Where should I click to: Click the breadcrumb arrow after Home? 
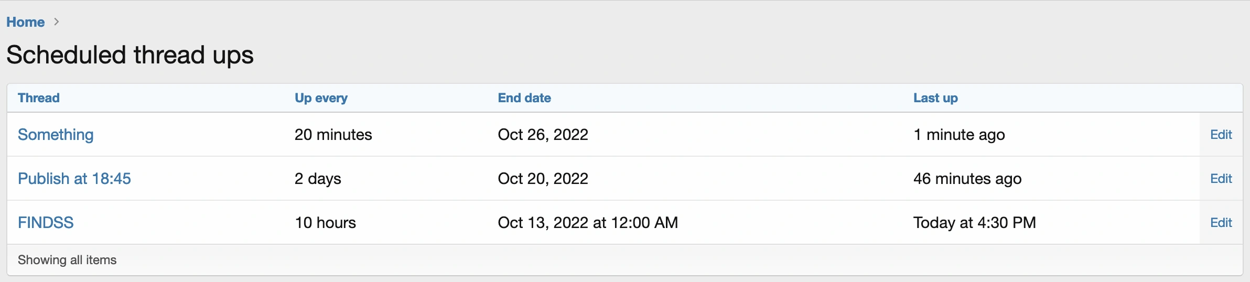pos(57,22)
